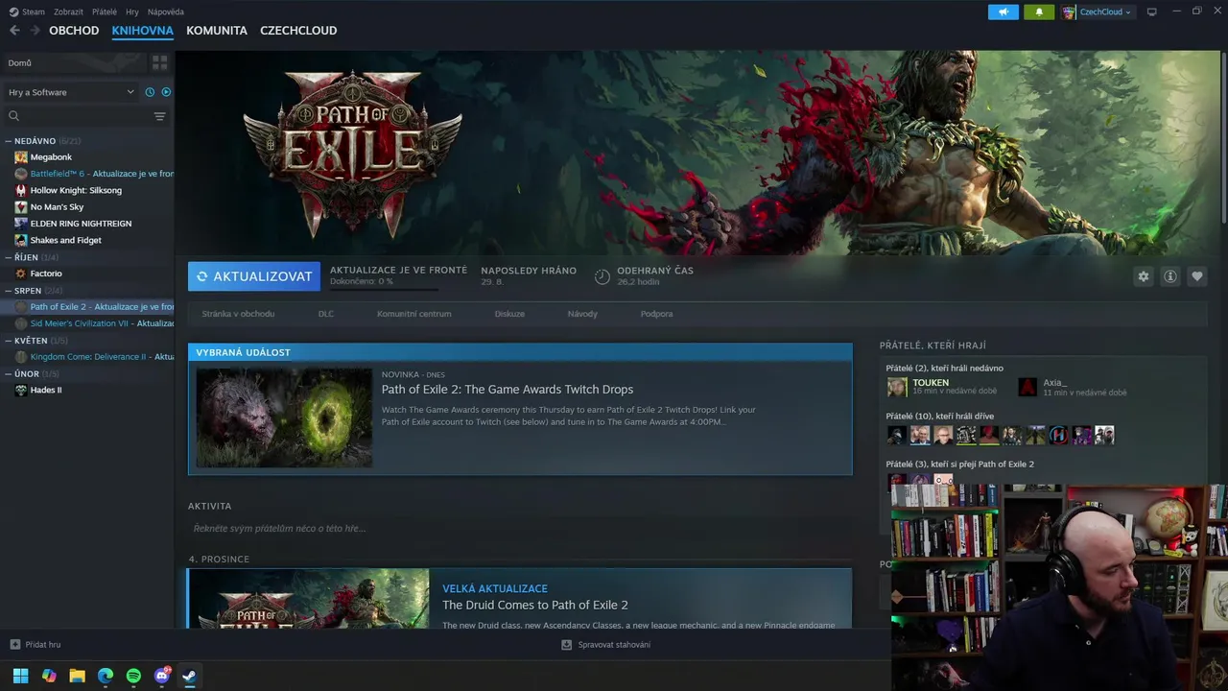Click the Factorio gear icon
Image resolution: width=1228 pixels, height=691 pixels.
21,274
